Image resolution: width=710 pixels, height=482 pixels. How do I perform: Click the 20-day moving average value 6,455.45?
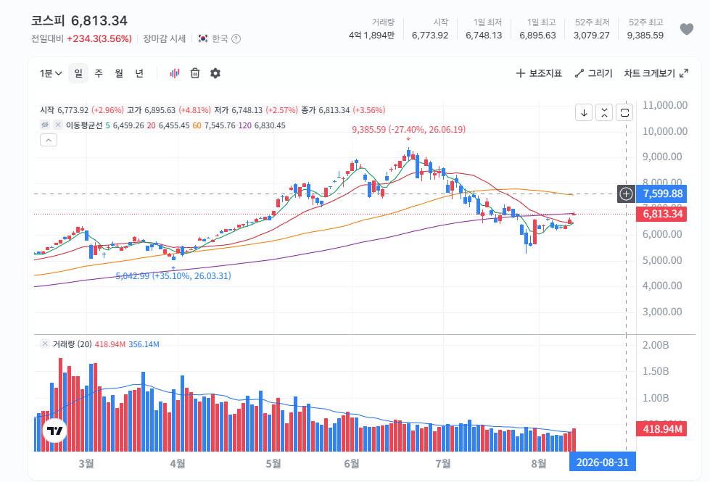click(174, 125)
